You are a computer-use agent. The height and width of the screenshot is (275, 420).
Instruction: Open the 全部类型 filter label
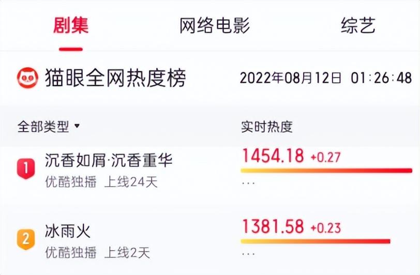(43, 127)
